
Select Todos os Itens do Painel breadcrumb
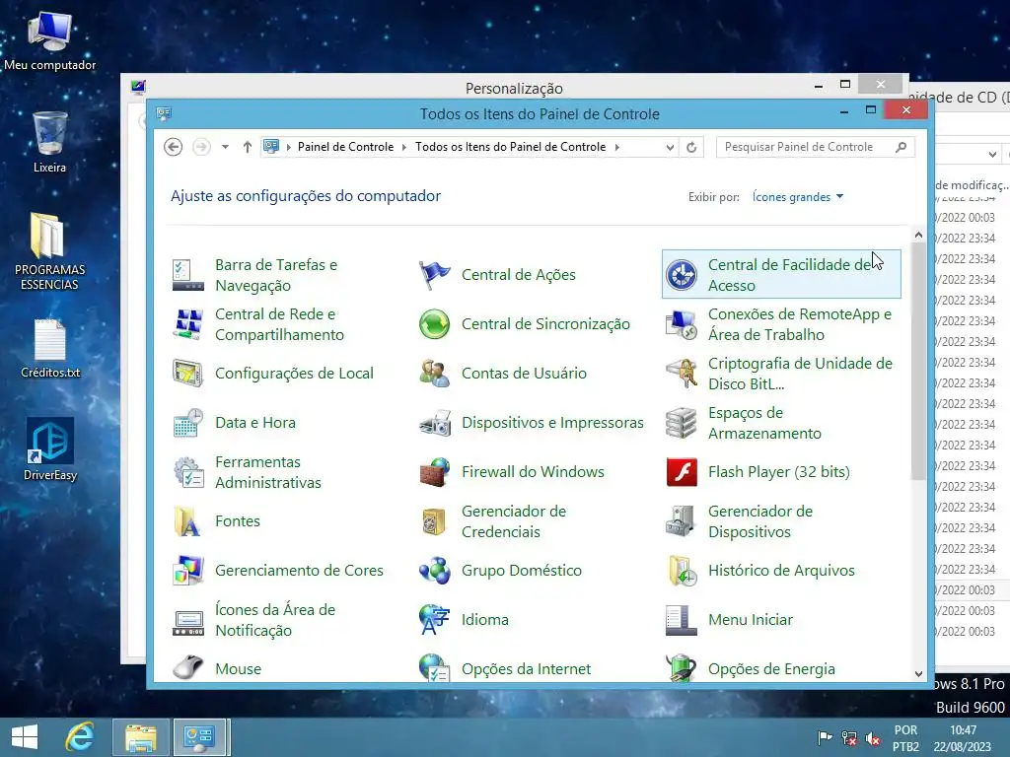[x=510, y=147]
